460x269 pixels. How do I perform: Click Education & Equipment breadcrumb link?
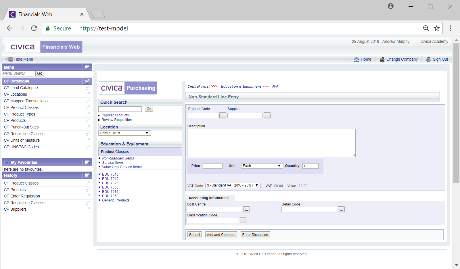pos(241,87)
